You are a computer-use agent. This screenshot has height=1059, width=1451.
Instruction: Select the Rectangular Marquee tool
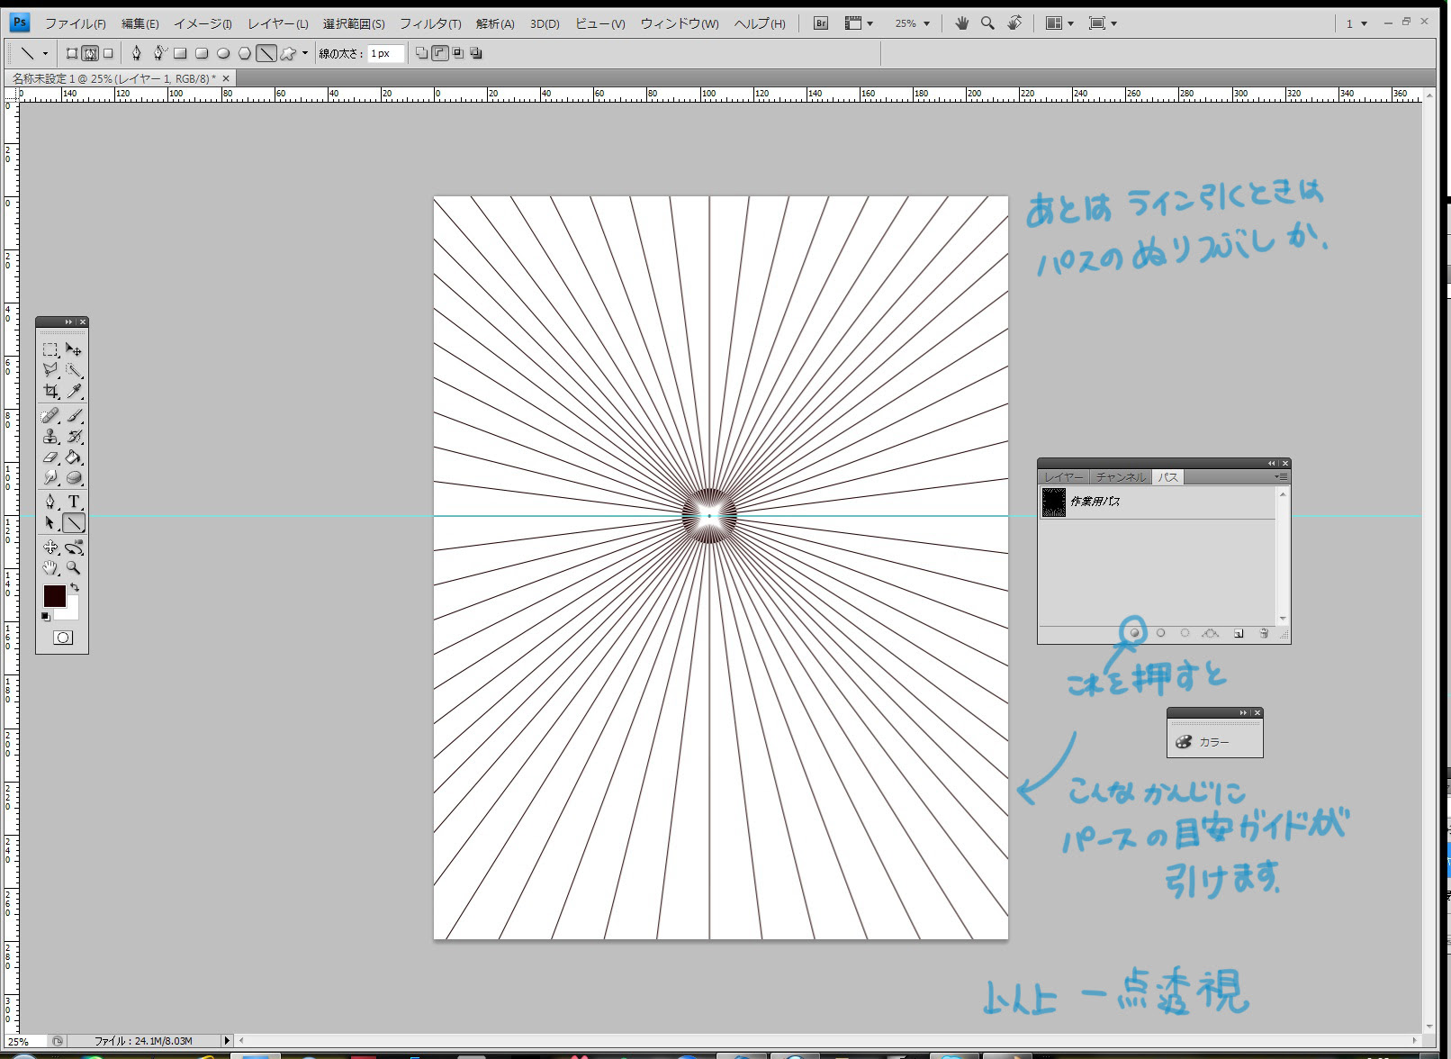[x=50, y=349]
